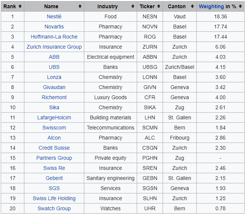Visit the Credit Suisse link
The image size is (245, 214).
point(54,148)
